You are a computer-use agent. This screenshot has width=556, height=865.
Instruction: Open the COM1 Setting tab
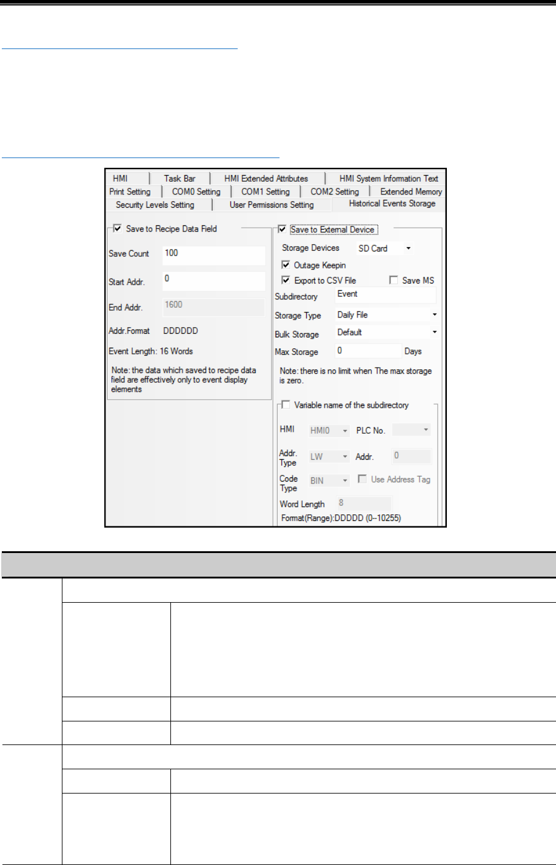pyautogui.click(x=266, y=191)
